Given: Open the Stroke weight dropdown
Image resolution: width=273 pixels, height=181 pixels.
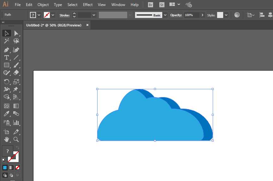Looking at the screenshot, I should (94, 15).
